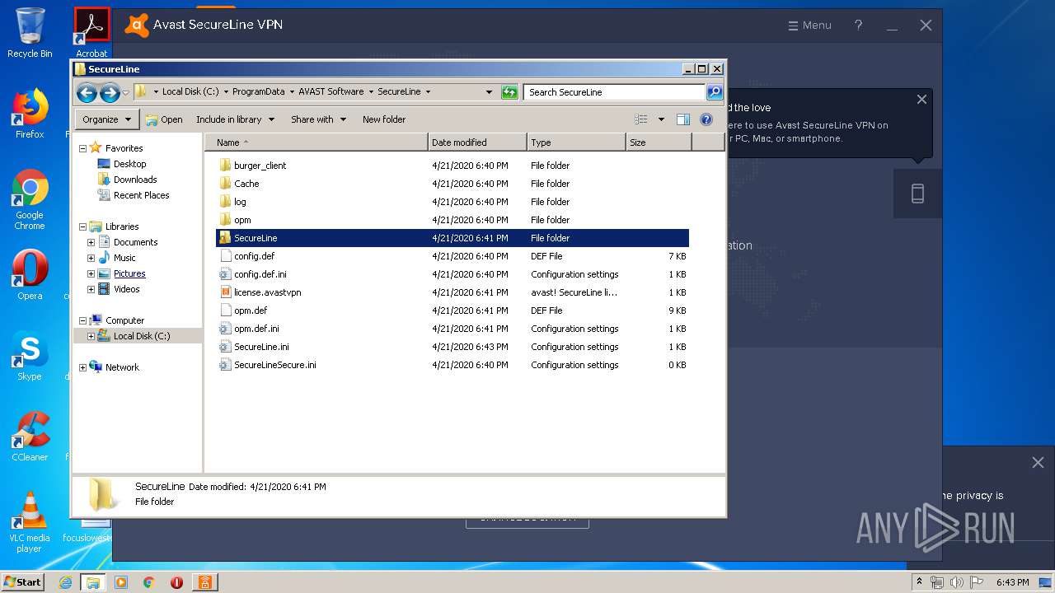Select the CCleaner desktop shortcut
Viewport: 1055px width, 593px height.
(30, 437)
